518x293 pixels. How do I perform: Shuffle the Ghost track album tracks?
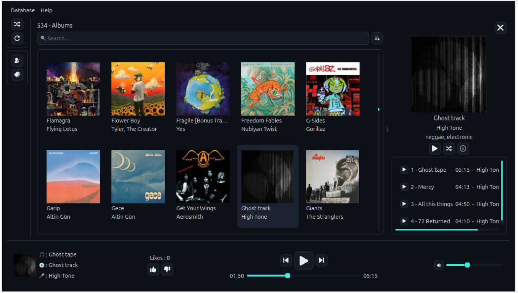click(x=449, y=149)
